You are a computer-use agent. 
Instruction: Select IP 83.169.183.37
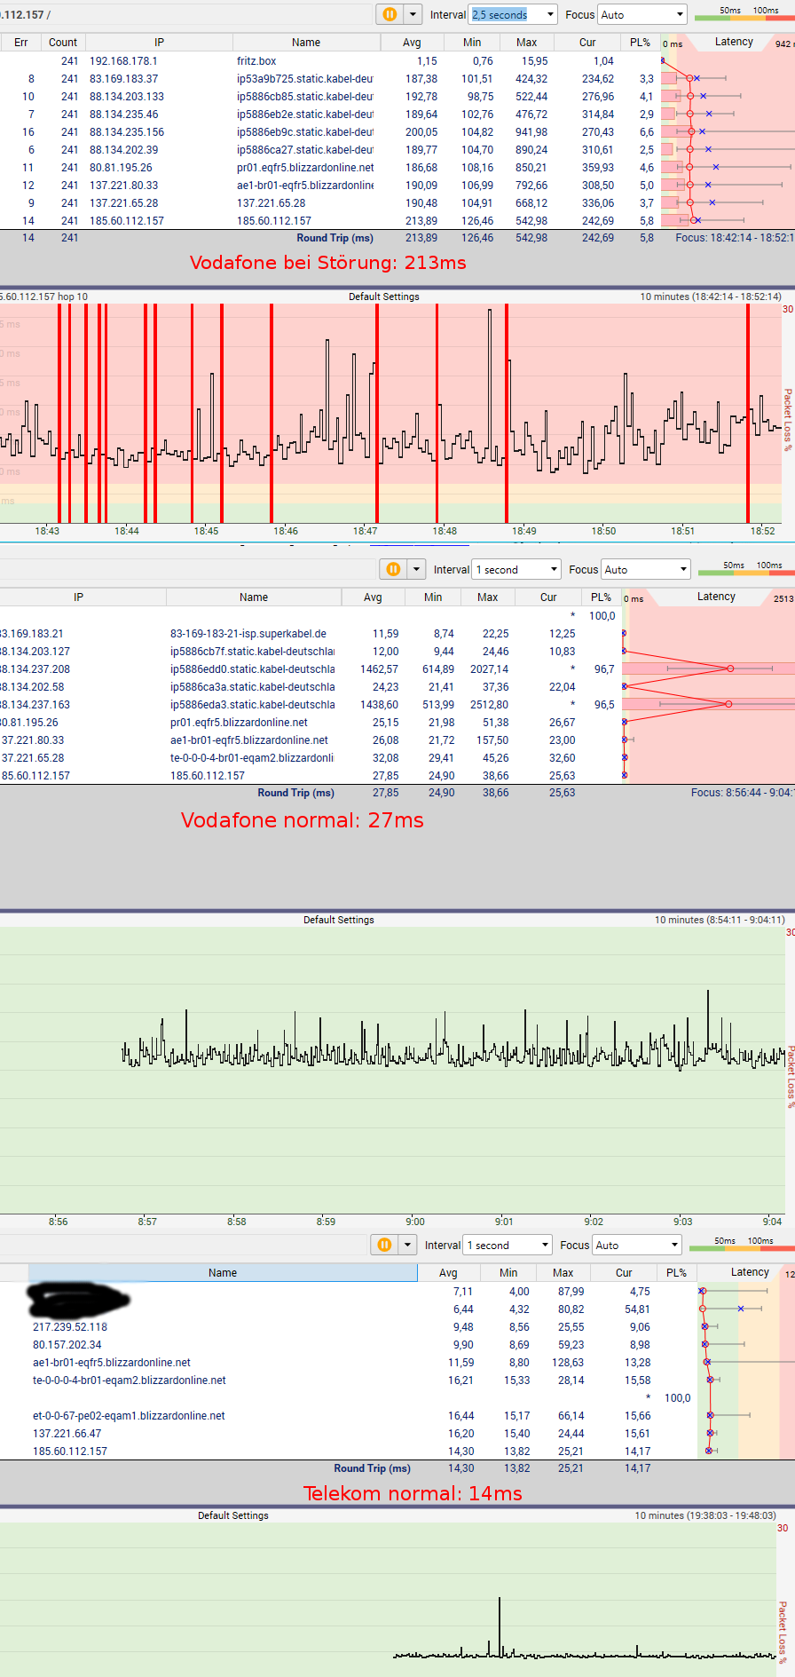[x=123, y=79]
